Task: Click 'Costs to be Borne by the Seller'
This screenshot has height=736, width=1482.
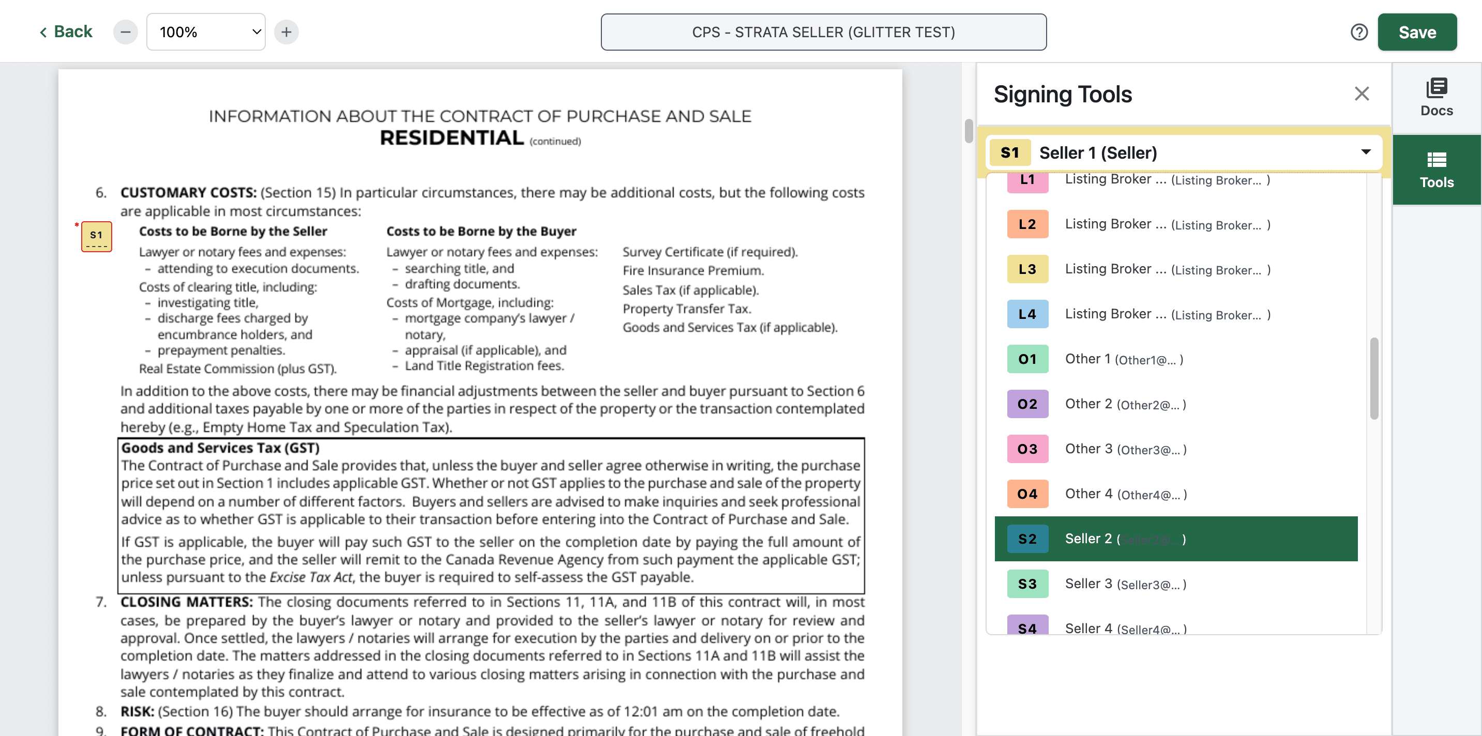Action: (233, 231)
